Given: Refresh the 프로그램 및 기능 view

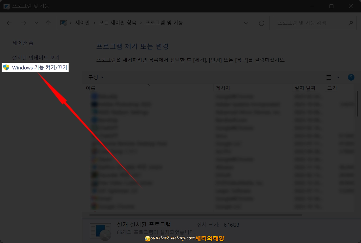Looking at the screenshot, I should click(262, 23).
